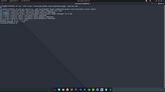
Task: Launch Sublime Text from the dock
Action: click(x=72, y=90)
